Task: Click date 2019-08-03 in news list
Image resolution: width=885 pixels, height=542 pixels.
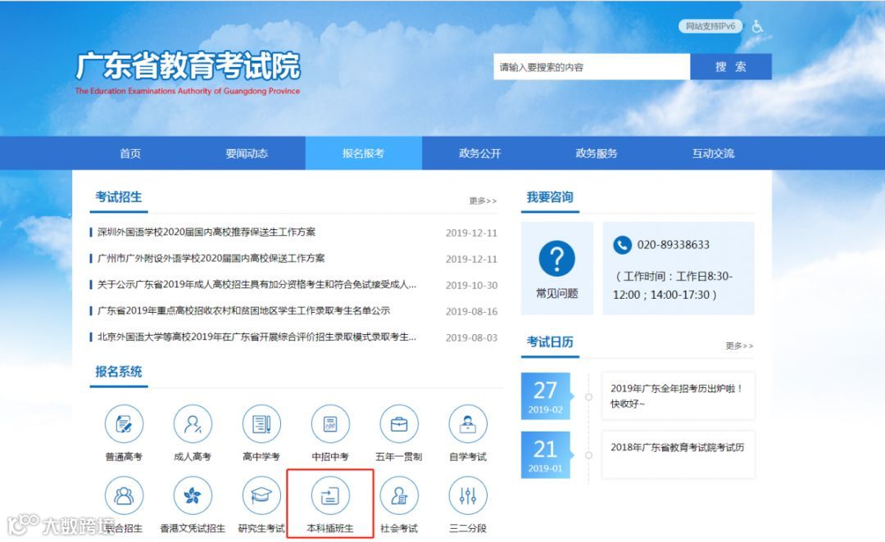Action: [471, 338]
